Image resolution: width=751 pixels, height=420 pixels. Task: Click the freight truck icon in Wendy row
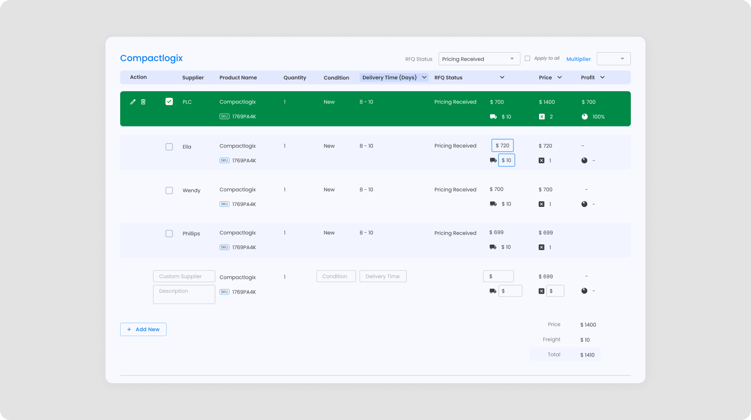coord(493,204)
